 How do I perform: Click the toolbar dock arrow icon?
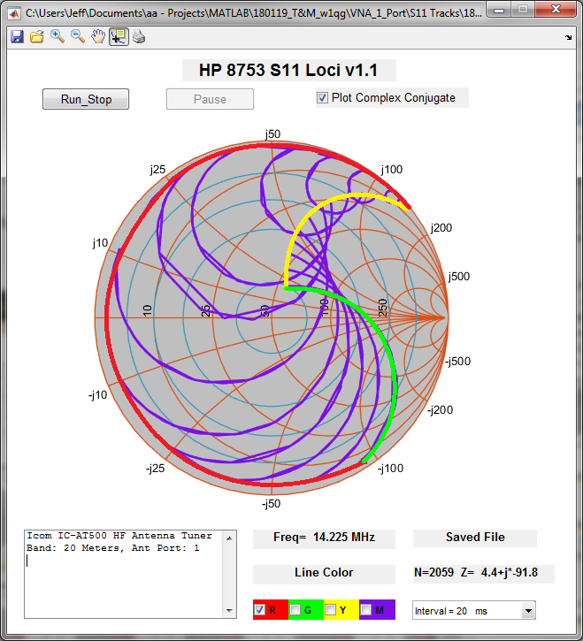point(569,38)
